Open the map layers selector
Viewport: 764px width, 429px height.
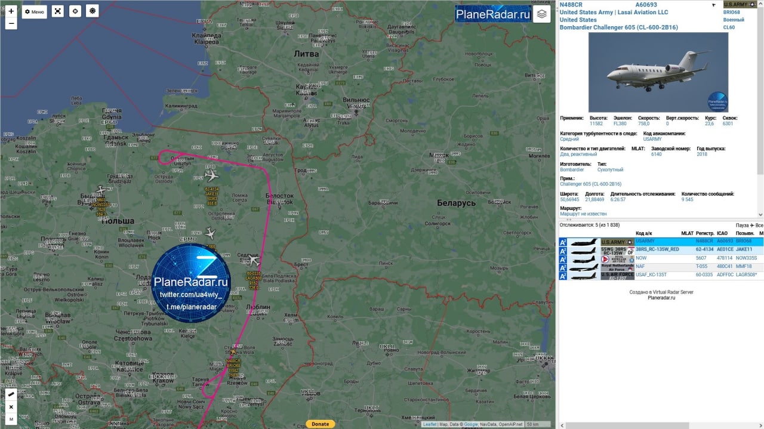[541, 14]
